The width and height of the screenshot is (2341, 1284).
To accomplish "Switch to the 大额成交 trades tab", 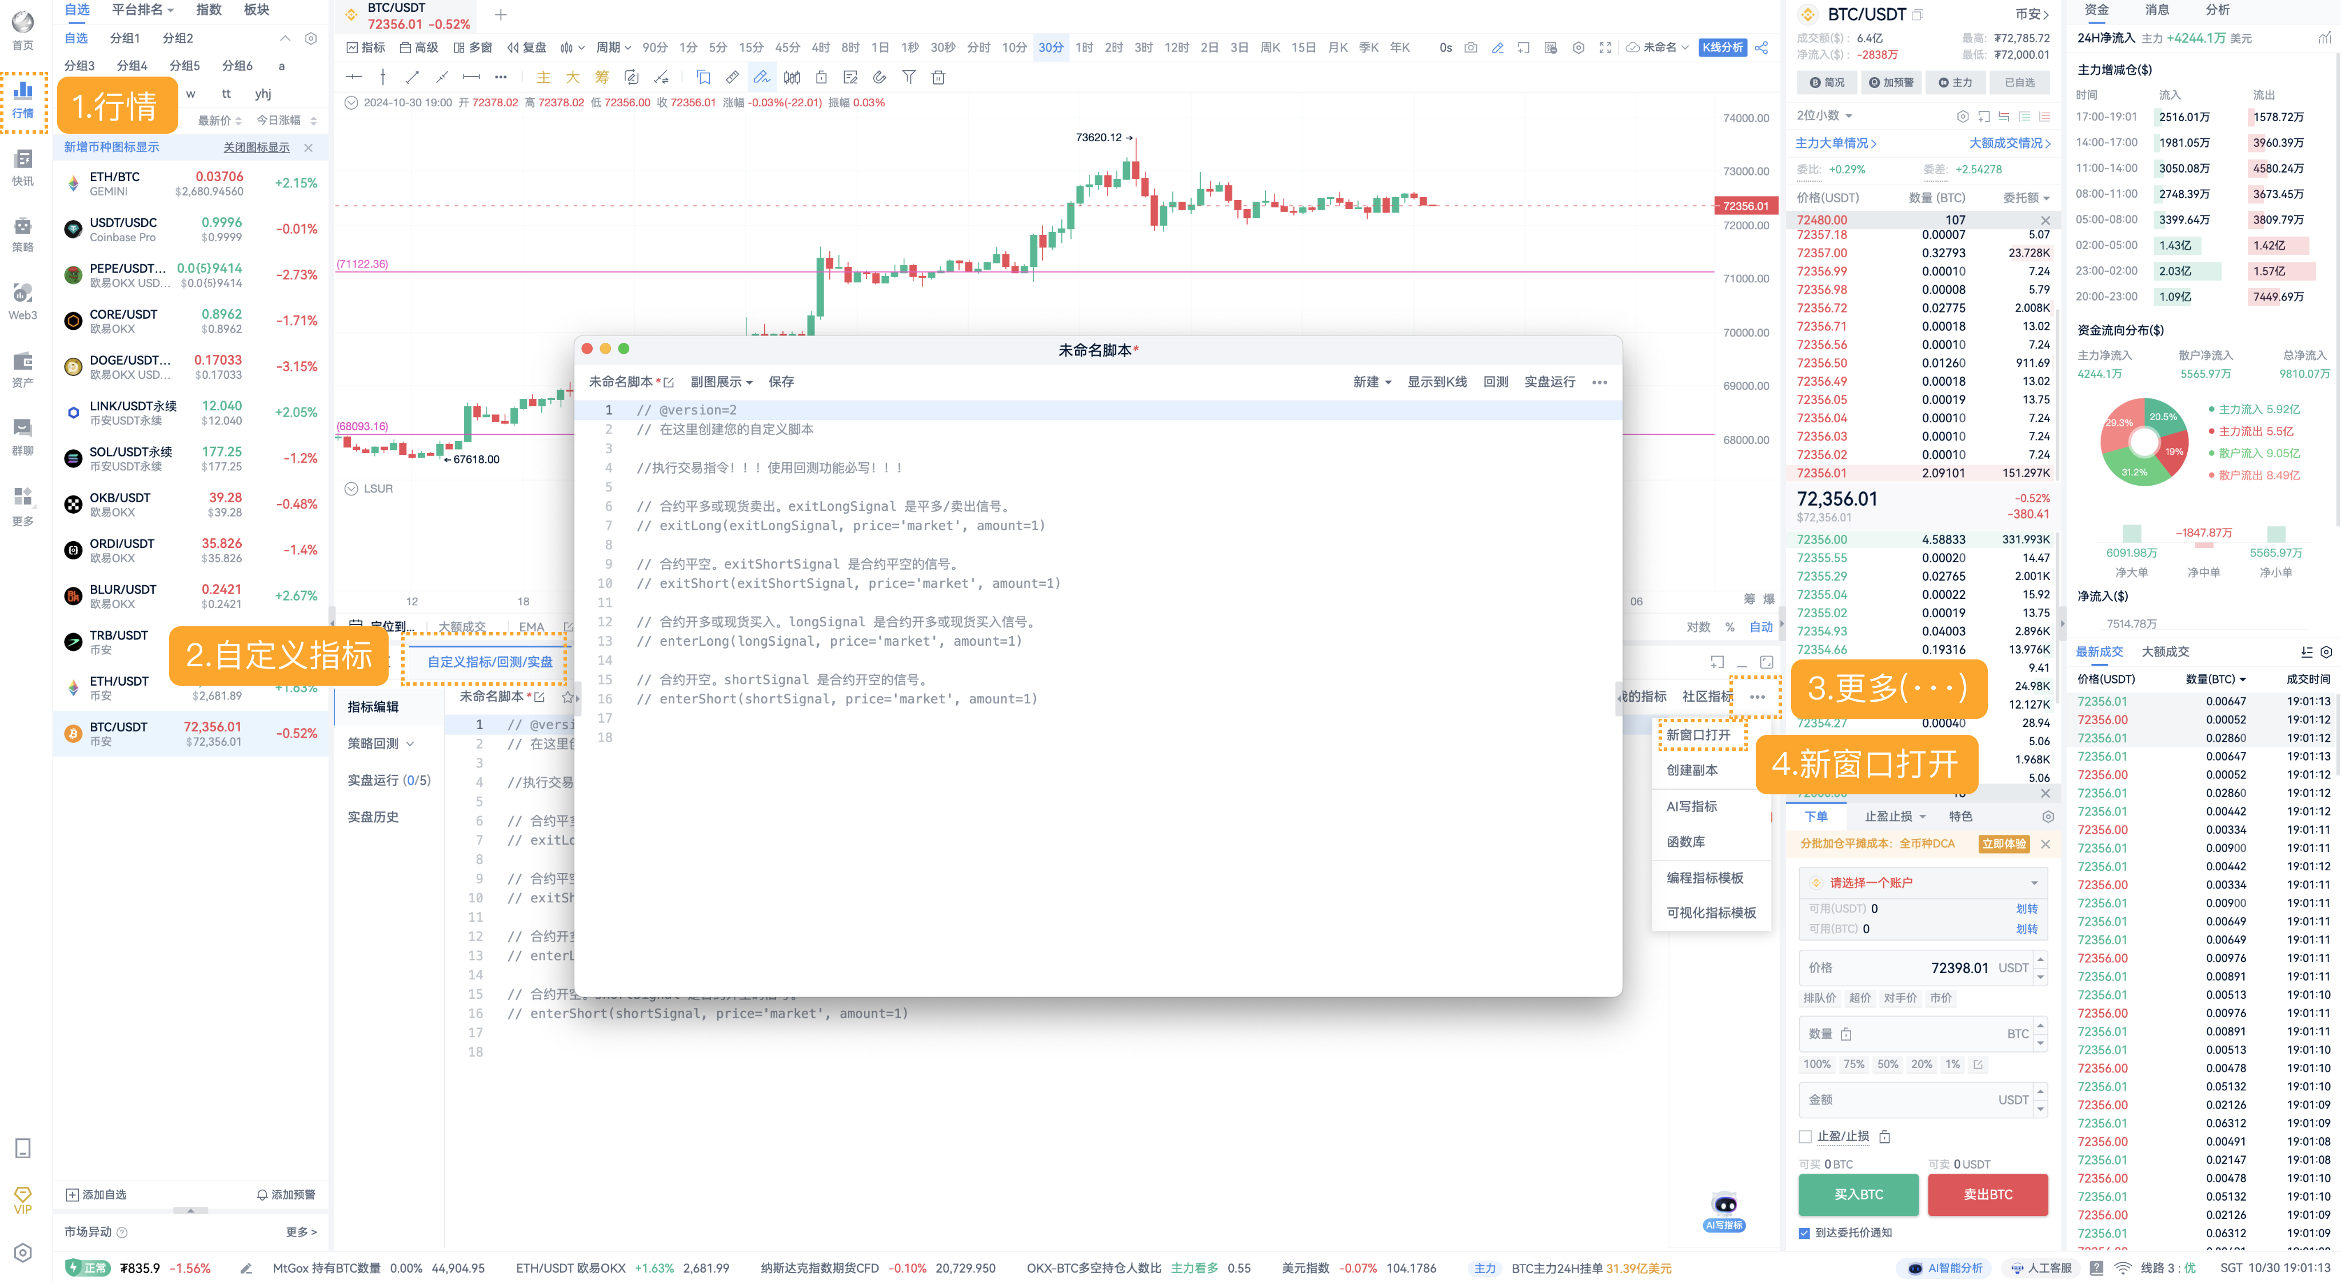I will (2165, 651).
